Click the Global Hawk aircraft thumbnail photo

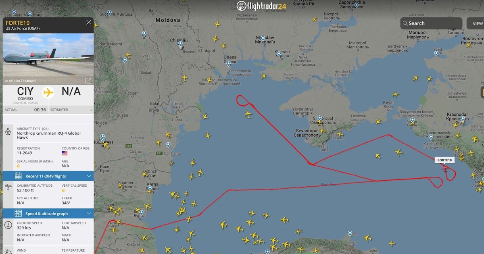[x=48, y=55]
